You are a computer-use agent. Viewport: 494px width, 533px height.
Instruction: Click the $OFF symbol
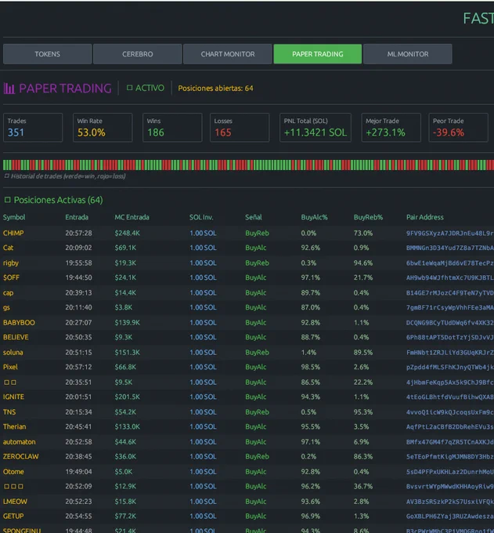point(11,277)
